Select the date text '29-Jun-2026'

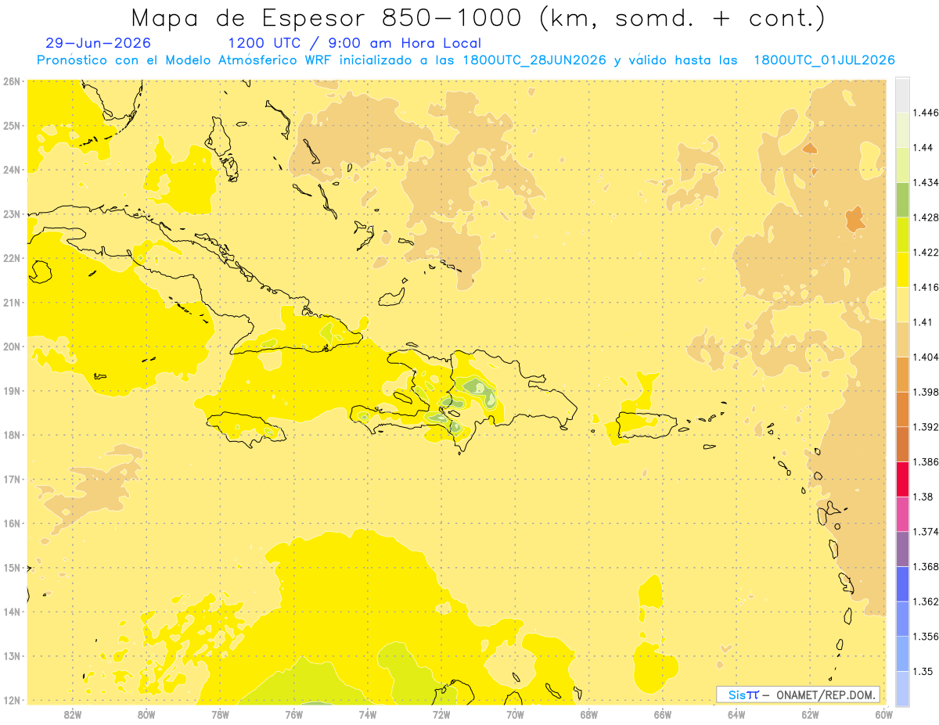(x=99, y=43)
